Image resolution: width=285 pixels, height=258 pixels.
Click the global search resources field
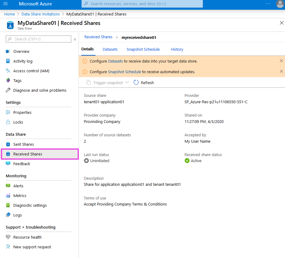point(142,4)
